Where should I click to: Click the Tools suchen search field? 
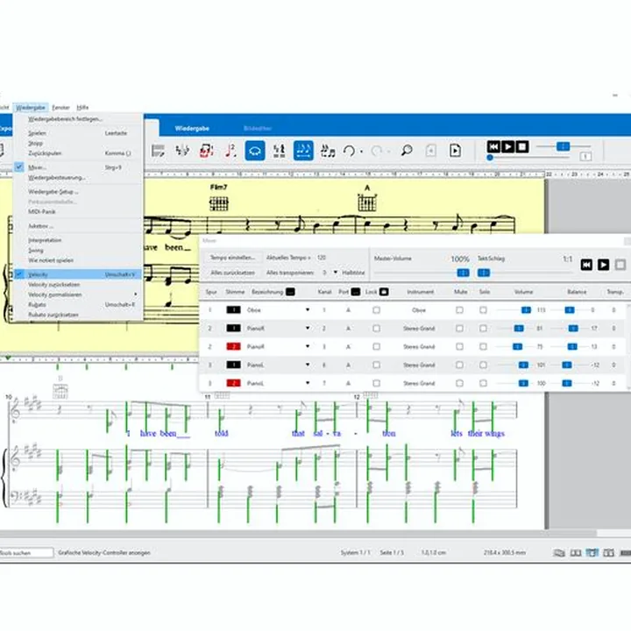pyautogui.click(x=26, y=553)
